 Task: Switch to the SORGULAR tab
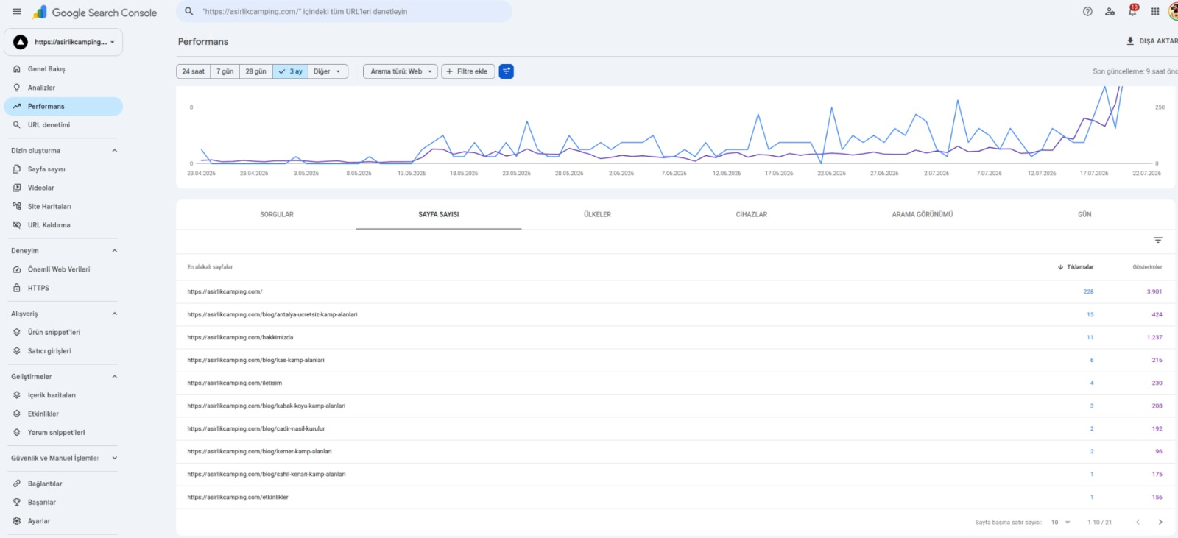(x=277, y=215)
